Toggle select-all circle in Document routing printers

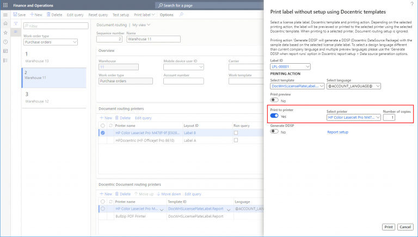click(x=103, y=125)
